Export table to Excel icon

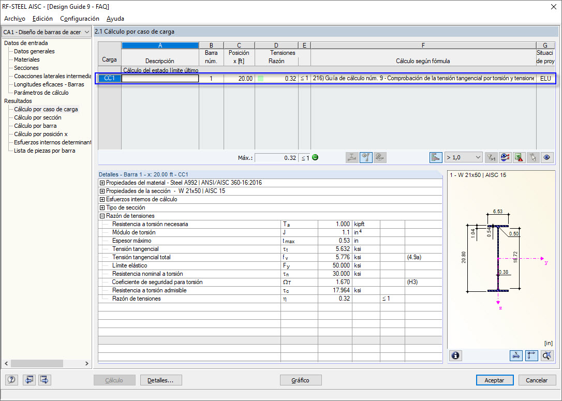(x=519, y=157)
